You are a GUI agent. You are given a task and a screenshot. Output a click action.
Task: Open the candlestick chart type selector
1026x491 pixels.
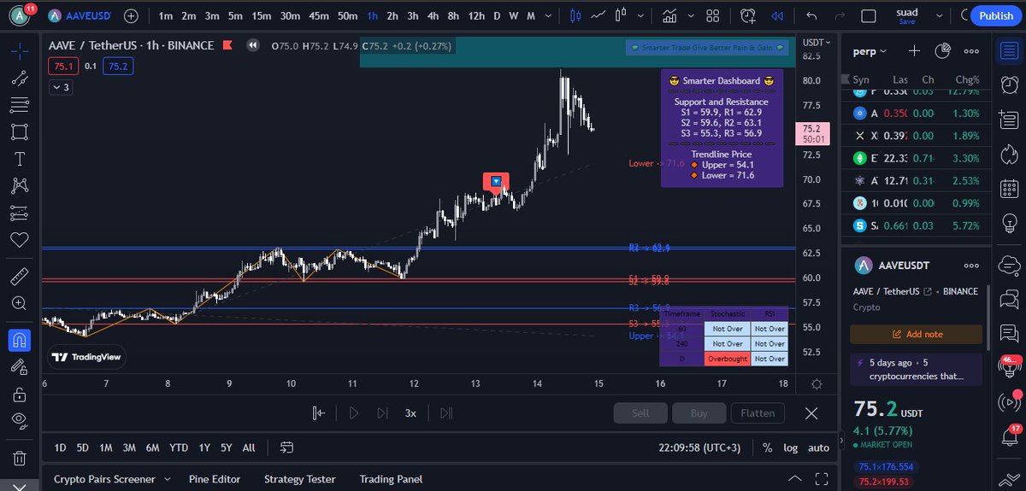click(x=575, y=15)
